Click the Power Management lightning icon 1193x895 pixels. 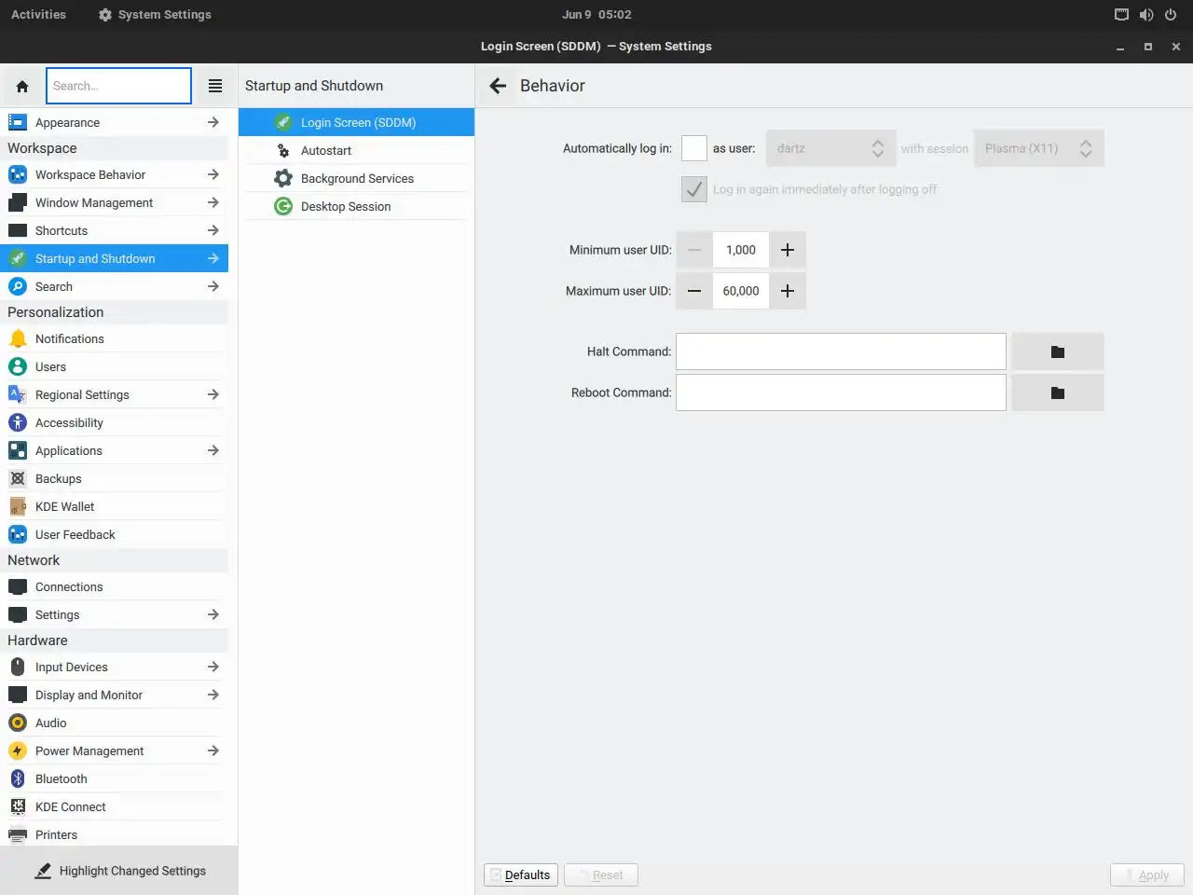tap(18, 750)
